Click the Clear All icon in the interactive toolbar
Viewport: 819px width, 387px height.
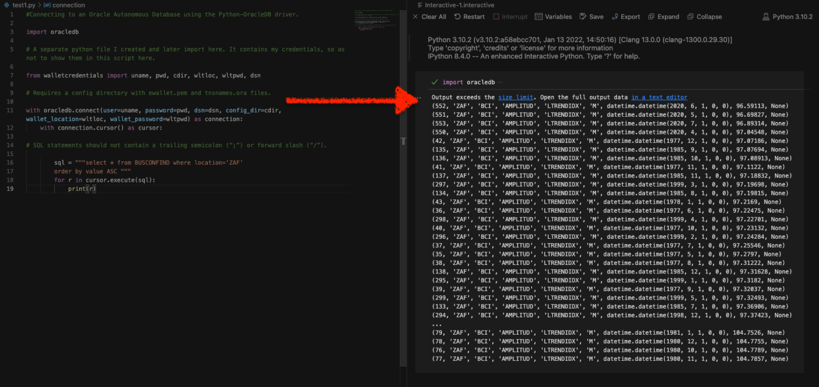(x=416, y=17)
